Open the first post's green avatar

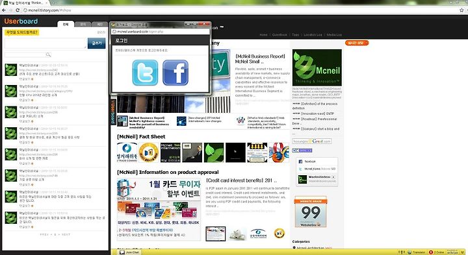pos(11,69)
